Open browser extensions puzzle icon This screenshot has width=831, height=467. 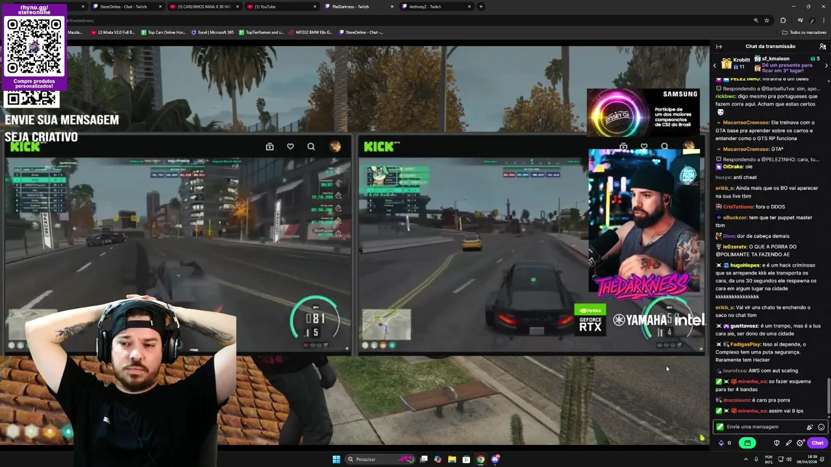[x=783, y=21]
